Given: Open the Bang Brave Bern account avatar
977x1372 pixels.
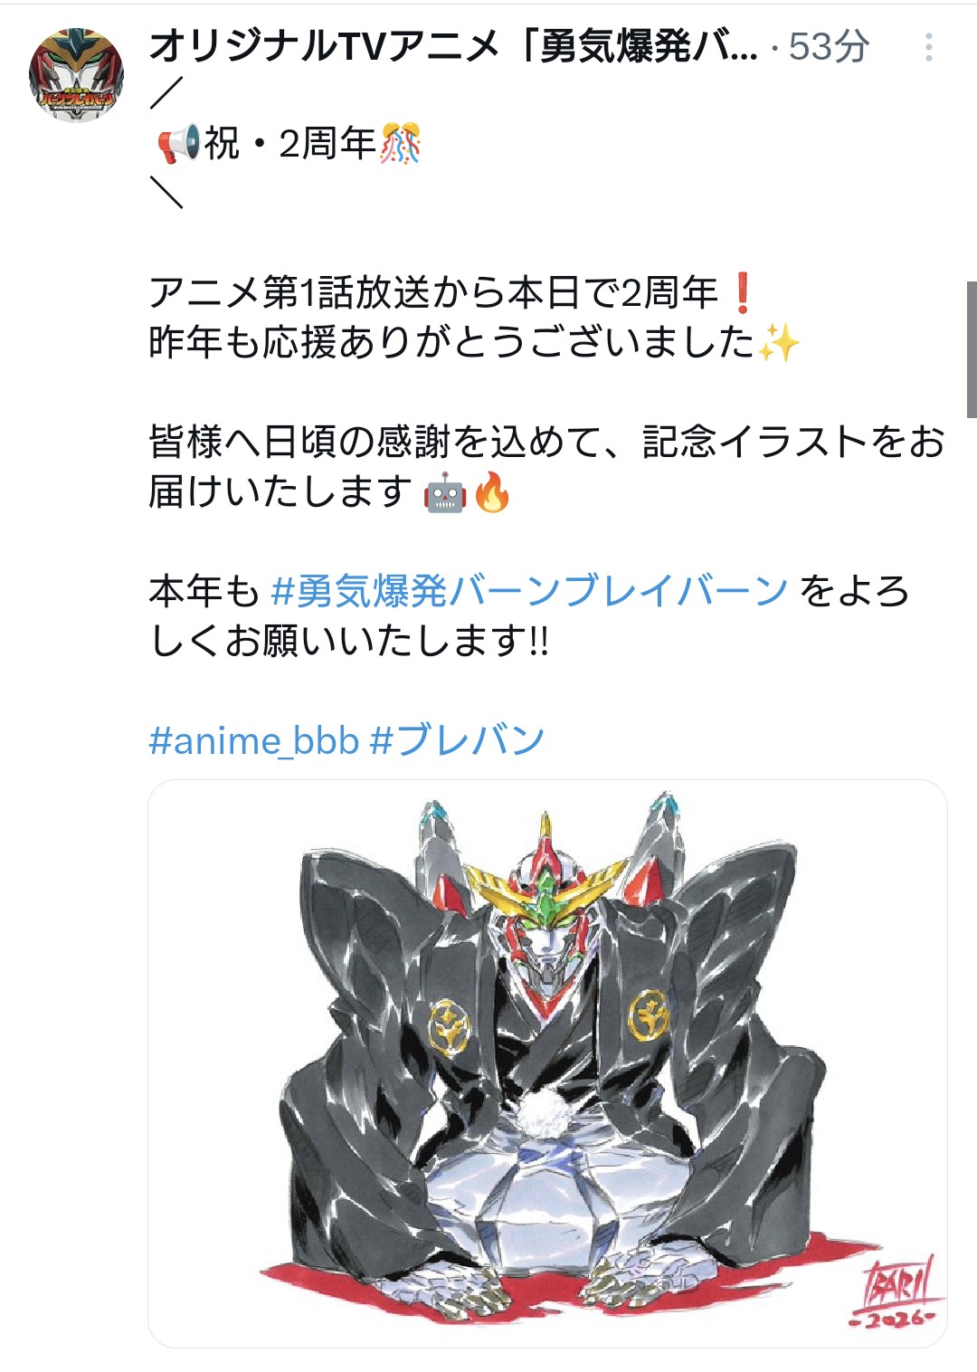Looking at the screenshot, I should [77, 75].
